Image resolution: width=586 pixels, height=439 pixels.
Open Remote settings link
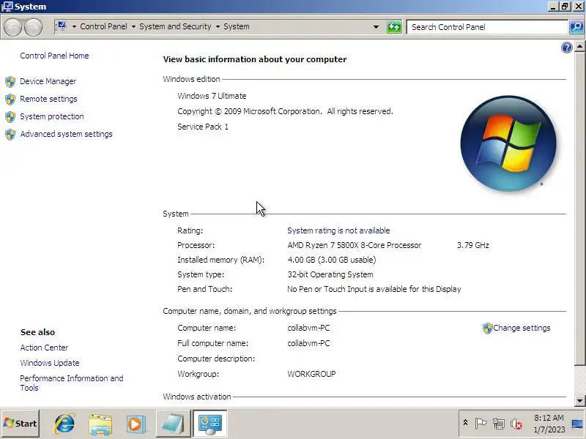point(48,99)
